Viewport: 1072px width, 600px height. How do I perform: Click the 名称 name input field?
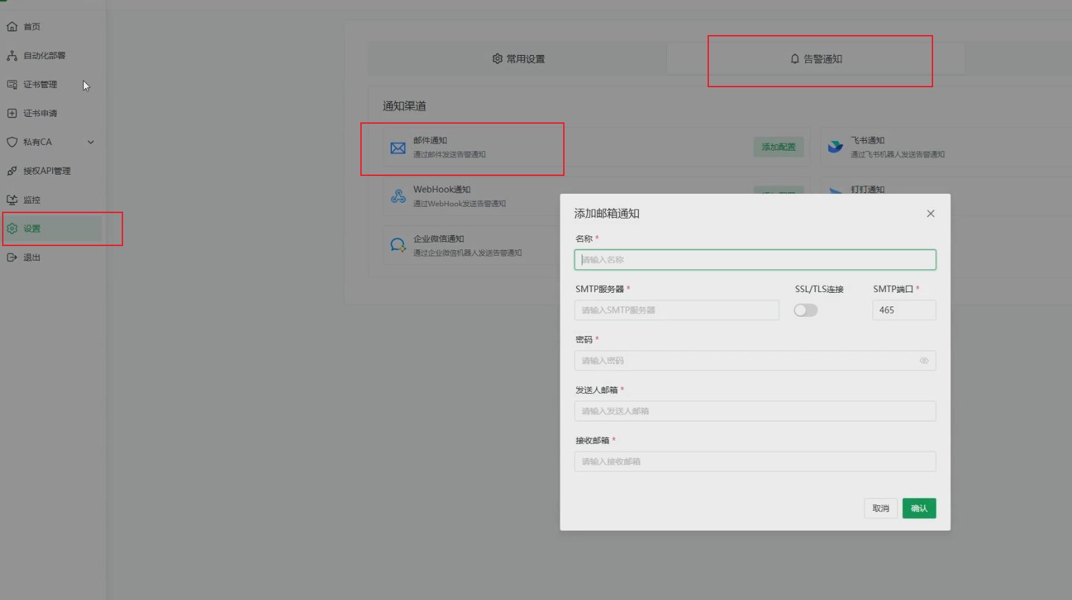click(x=754, y=260)
